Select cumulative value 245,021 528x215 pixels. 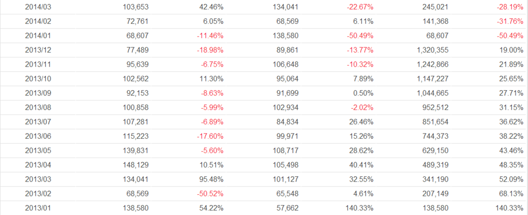pyautogui.click(x=435, y=7)
